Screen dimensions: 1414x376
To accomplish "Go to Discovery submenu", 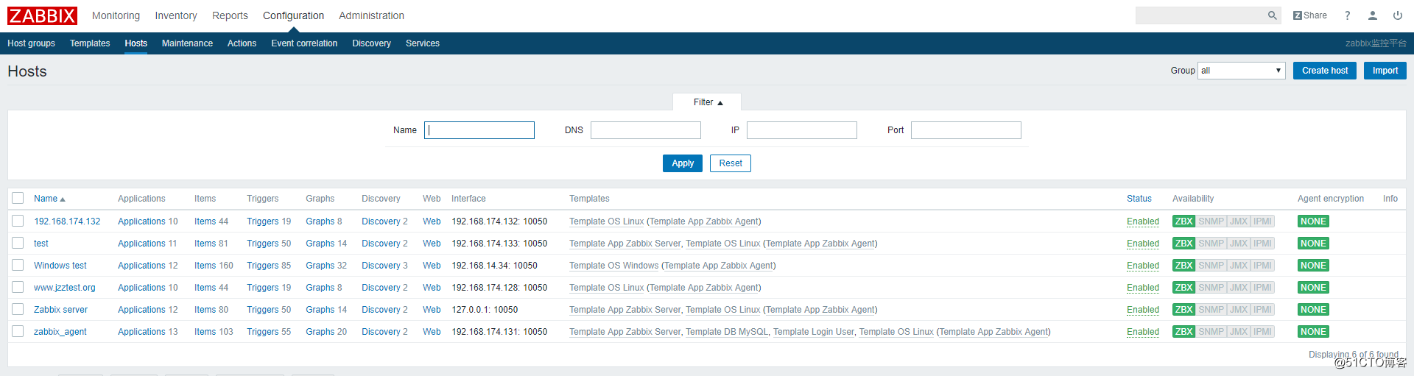I will pyautogui.click(x=371, y=43).
